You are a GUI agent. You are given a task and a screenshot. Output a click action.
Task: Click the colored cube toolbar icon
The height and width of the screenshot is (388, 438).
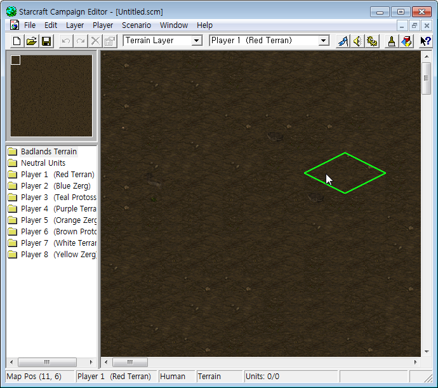(406, 41)
